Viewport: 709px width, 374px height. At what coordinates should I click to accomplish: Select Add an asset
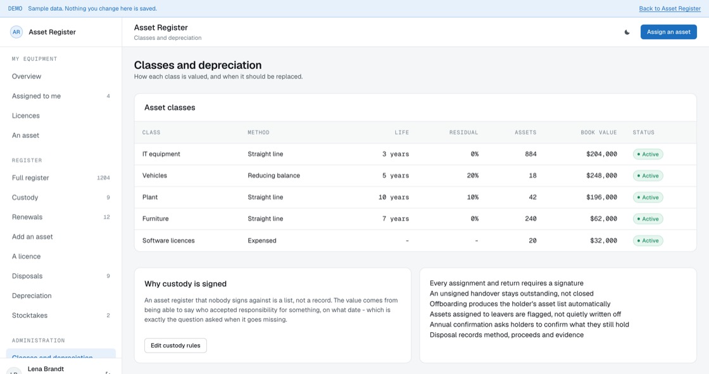click(61, 237)
